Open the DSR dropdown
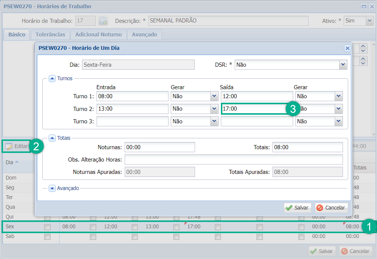Screen dimensions: 377x259 click(x=343, y=65)
